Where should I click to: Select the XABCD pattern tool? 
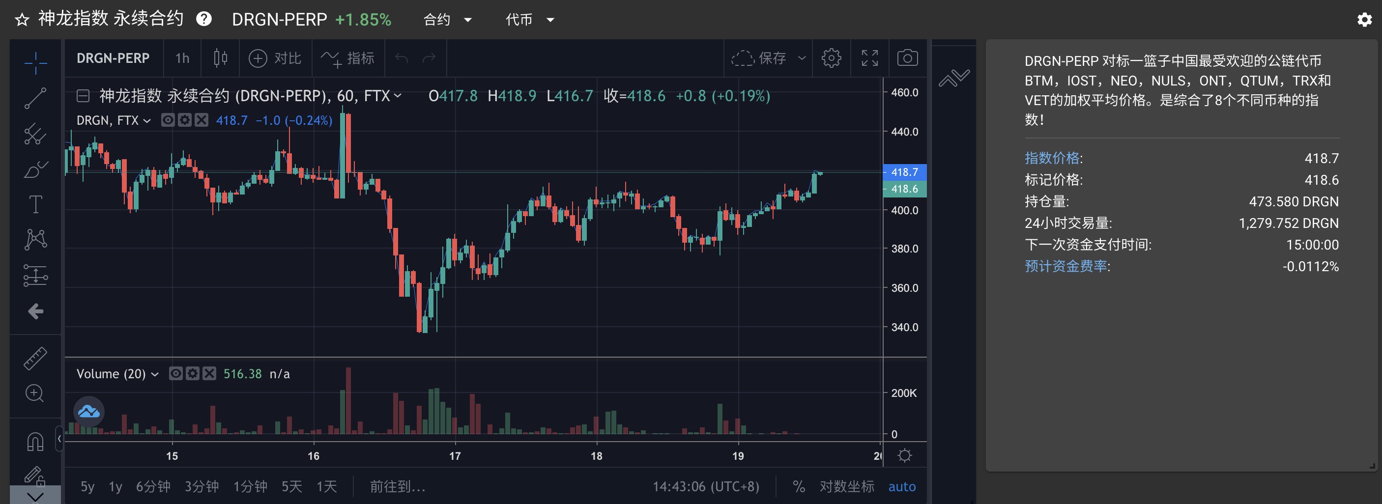[x=35, y=238]
